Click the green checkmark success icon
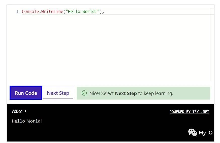Screen dimensions: 220x143 tap(84, 93)
